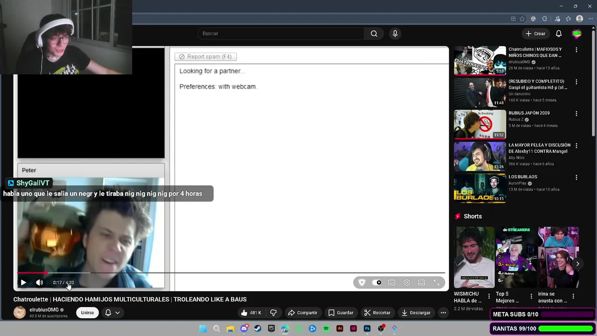The image size is (597, 336).
Task: Play the YouTube video
Action: pyautogui.click(x=23, y=282)
